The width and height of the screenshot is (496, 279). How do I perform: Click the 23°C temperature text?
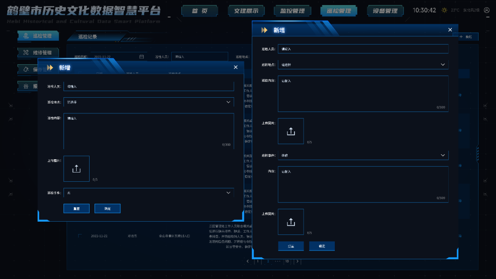pos(455,10)
